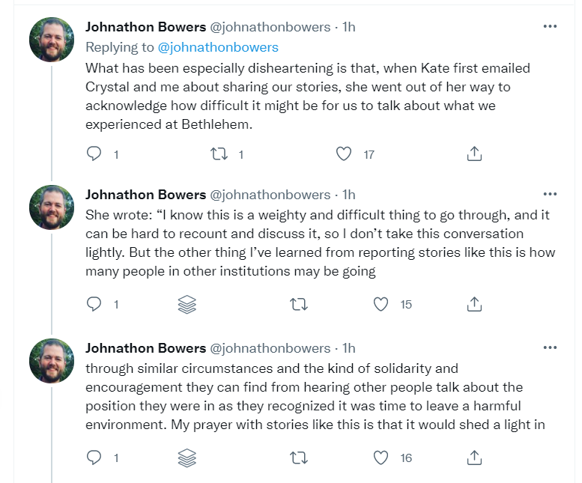The width and height of the screenshot is (582, 483).
Task: Click layers icon on the third tweet
Action: (187, 458)
